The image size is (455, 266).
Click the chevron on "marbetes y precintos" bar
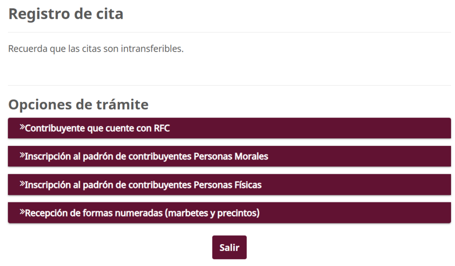21,213
